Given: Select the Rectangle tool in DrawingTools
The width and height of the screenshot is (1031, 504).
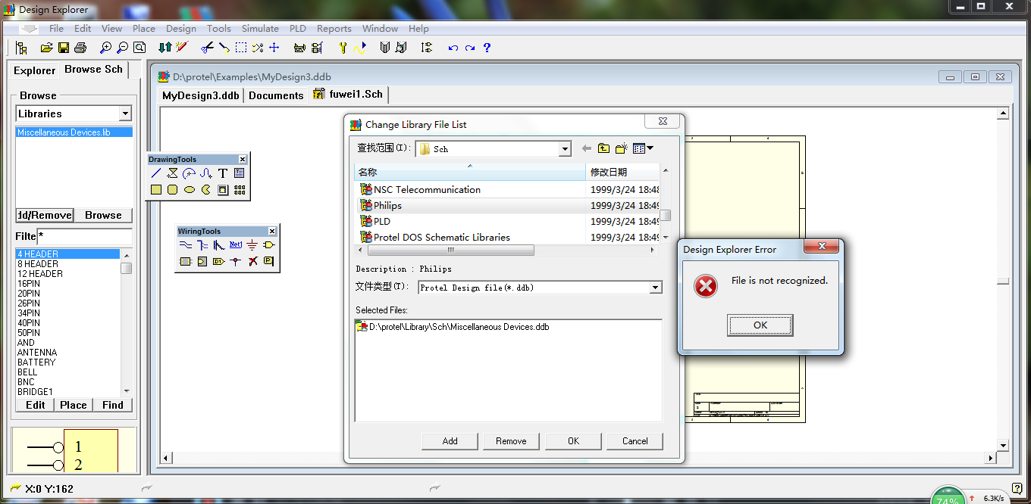Looking at the screenshot, I should click(156, 190).
